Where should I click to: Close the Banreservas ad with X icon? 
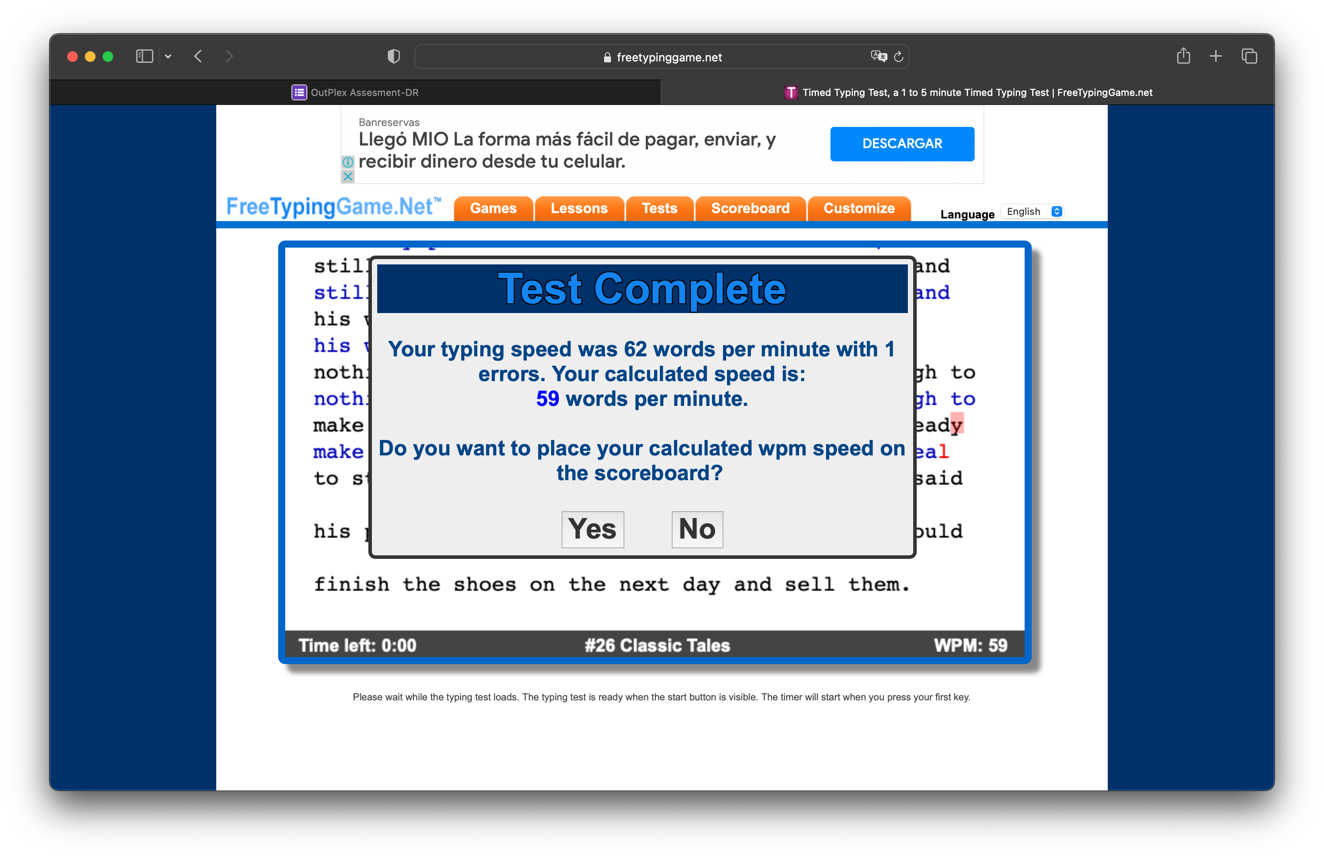click(x=348, y=176)
